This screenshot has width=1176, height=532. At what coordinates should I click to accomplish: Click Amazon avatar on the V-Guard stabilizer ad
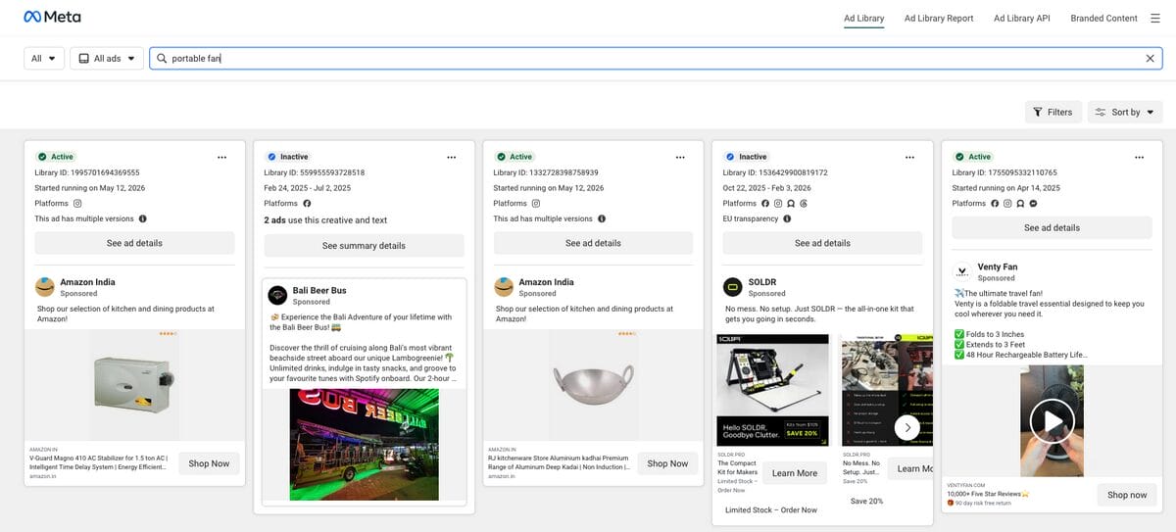44,287
